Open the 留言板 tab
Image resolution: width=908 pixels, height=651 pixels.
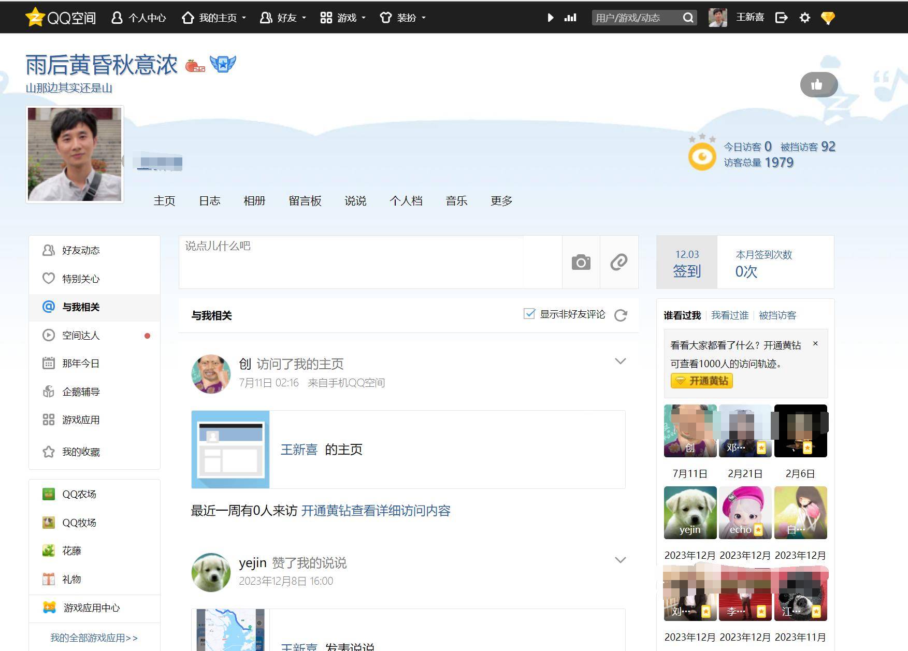pyautogui.click(x=305, y=201)
